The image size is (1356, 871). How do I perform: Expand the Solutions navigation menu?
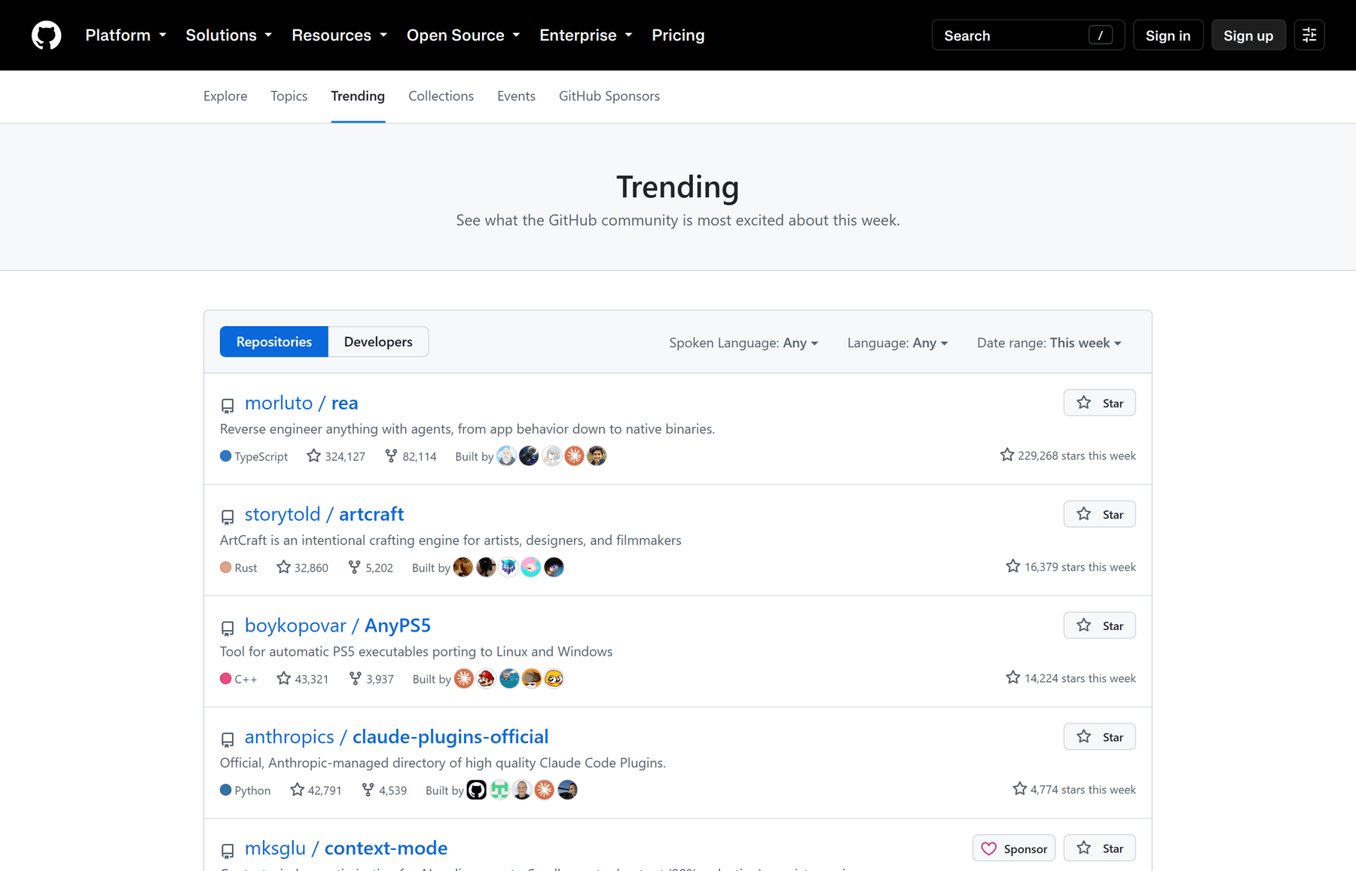tap(229, 35)
